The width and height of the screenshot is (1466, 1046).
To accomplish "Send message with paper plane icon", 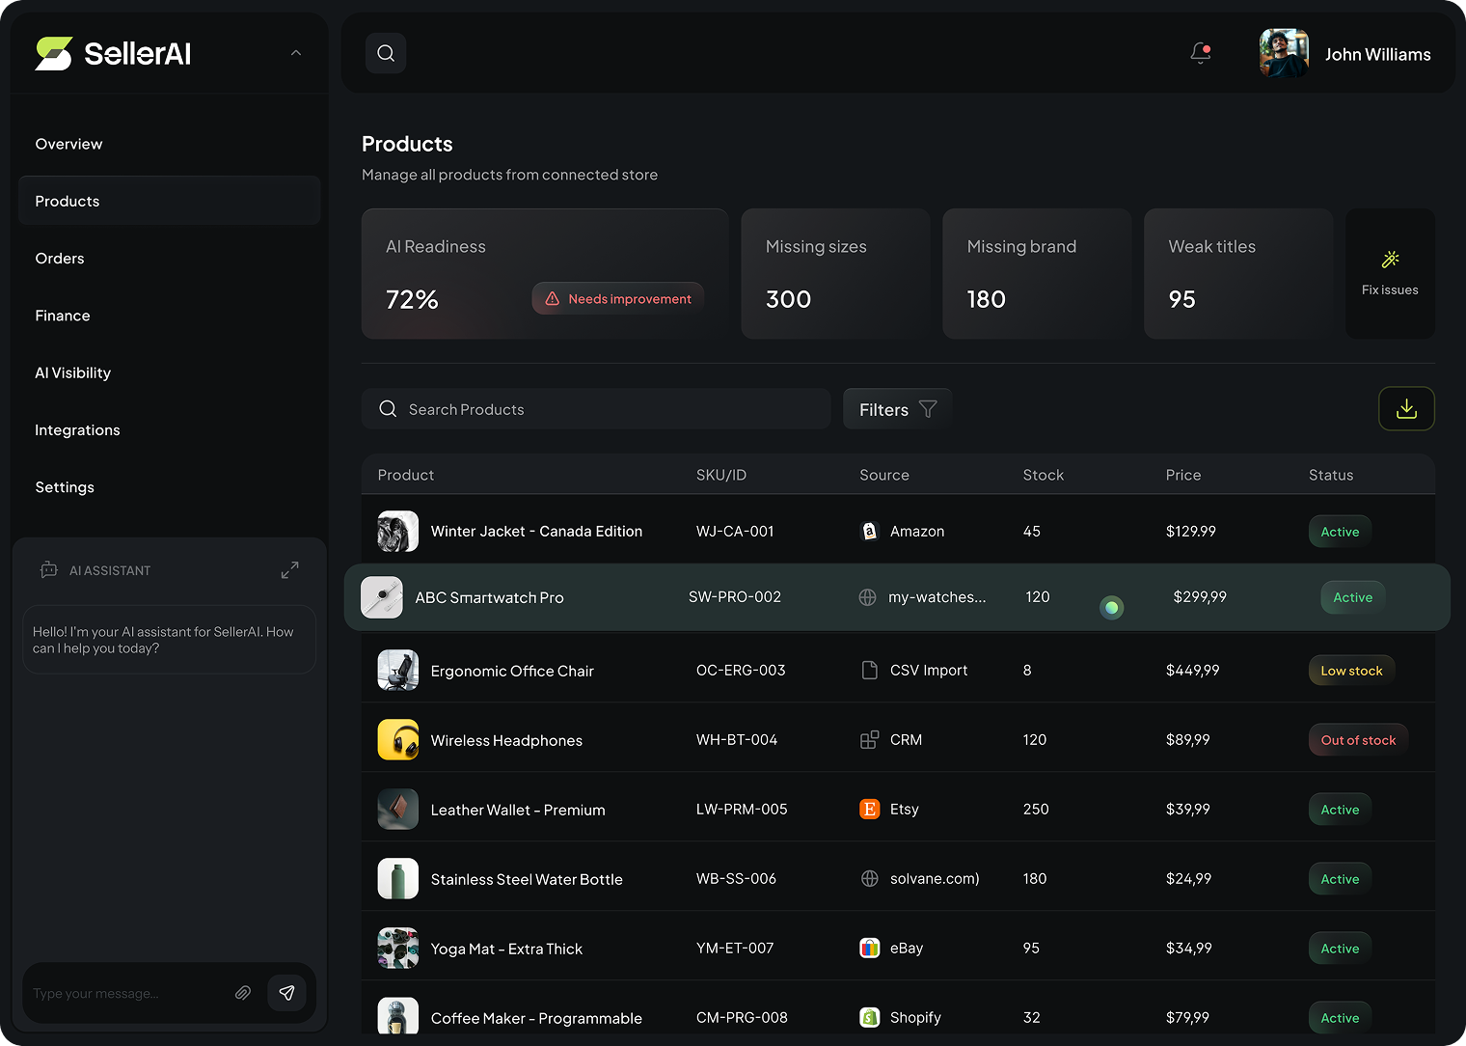I will click(x=286, y=993).
